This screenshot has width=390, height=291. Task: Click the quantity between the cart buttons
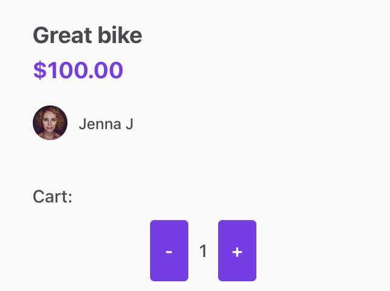point(203,251)
